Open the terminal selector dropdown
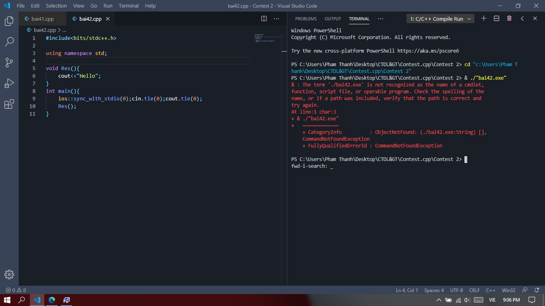This screenshot has height=306, width=545. (440, 19)
